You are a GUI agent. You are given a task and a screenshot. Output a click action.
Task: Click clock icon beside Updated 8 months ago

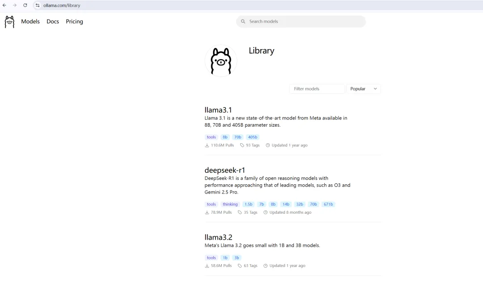click(x=266, y=212)
